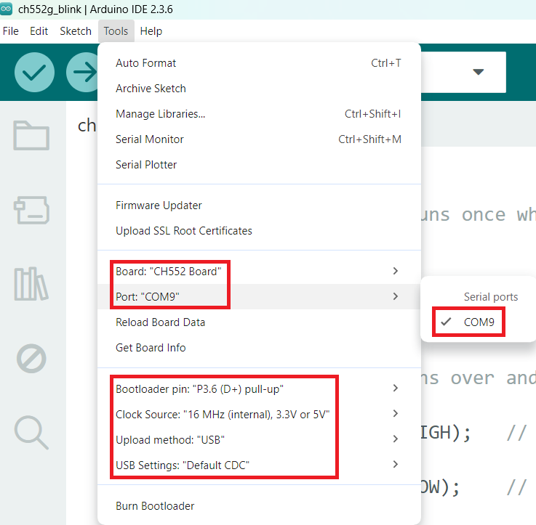
Task: Select the checked COM9 serial port
Action: click(479, 322)
